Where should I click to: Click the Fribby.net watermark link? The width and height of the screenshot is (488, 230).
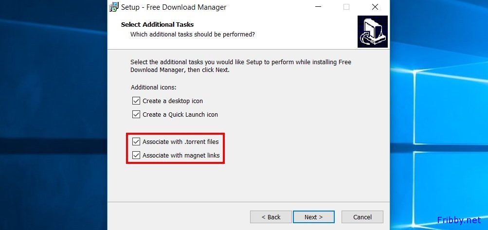459,220
